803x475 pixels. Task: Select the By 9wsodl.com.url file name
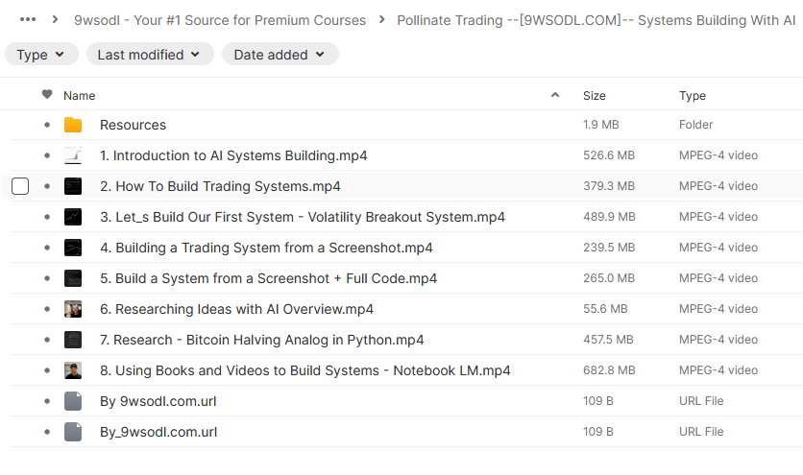[x=158, y=401]
